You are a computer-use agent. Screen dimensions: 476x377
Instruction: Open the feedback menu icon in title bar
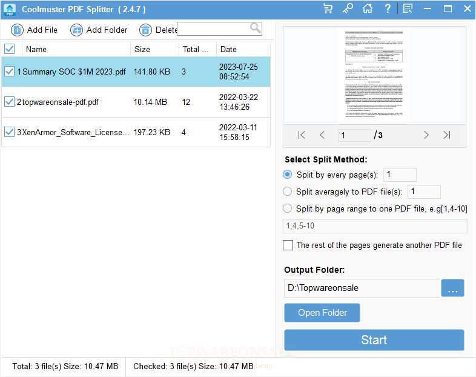click(408, 8)
